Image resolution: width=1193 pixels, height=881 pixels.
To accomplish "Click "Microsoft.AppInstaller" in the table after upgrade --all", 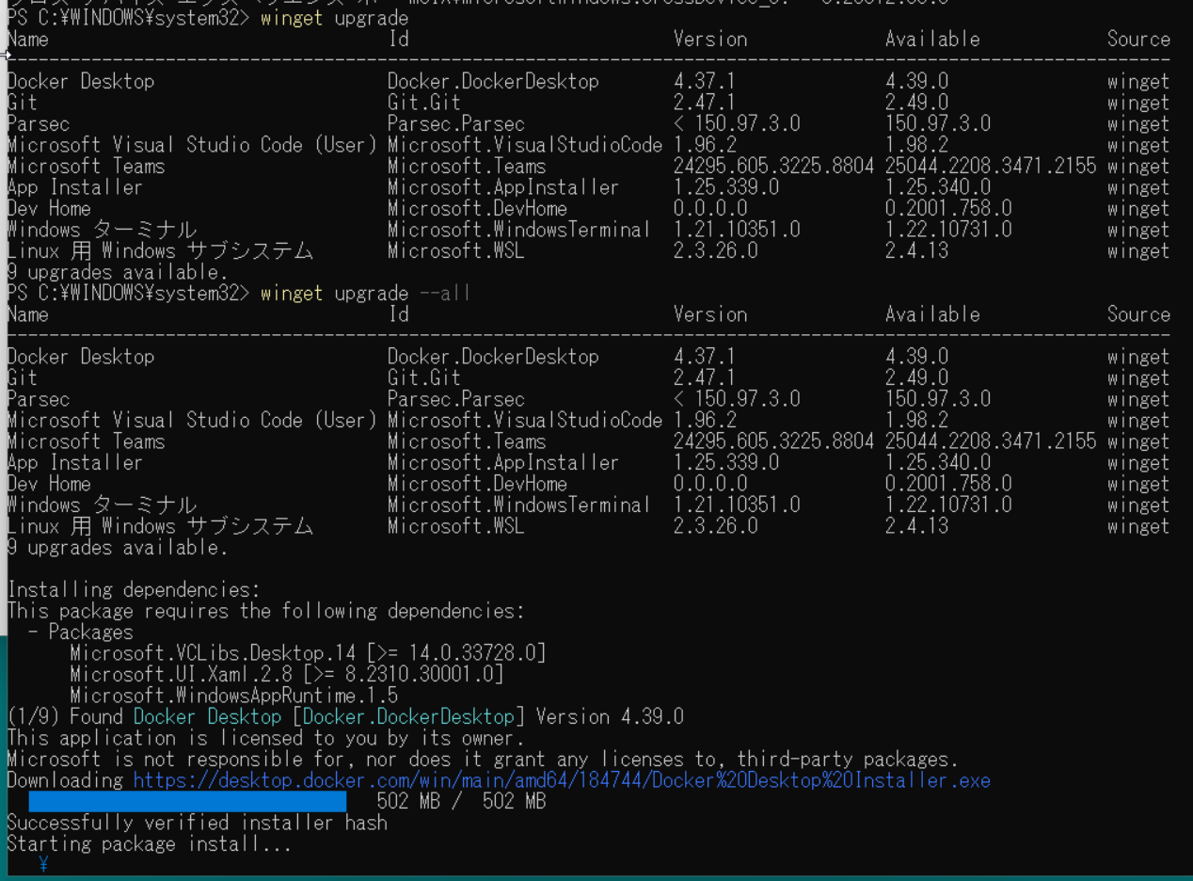I will point(503,462).
